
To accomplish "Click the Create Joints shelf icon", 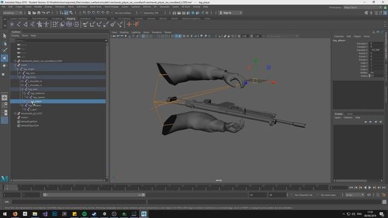I will click(19, 24).
